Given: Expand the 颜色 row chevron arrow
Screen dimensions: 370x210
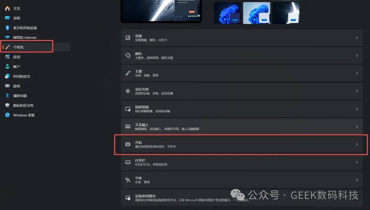Looking at the screenshot, I should tap(357, 55).
